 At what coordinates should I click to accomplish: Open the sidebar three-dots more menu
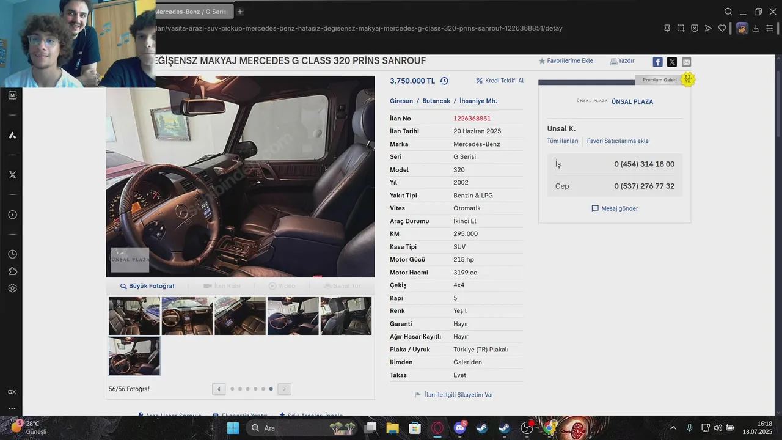12,408
